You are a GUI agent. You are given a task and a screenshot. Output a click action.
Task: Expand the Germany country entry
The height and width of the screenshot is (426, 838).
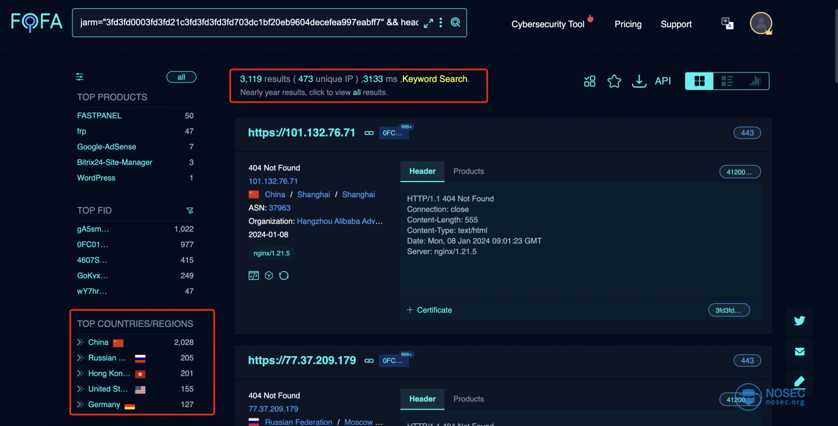(81, 405)
